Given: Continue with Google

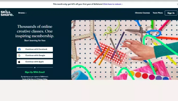Looking at the screenshot, I should coord(35,56).
